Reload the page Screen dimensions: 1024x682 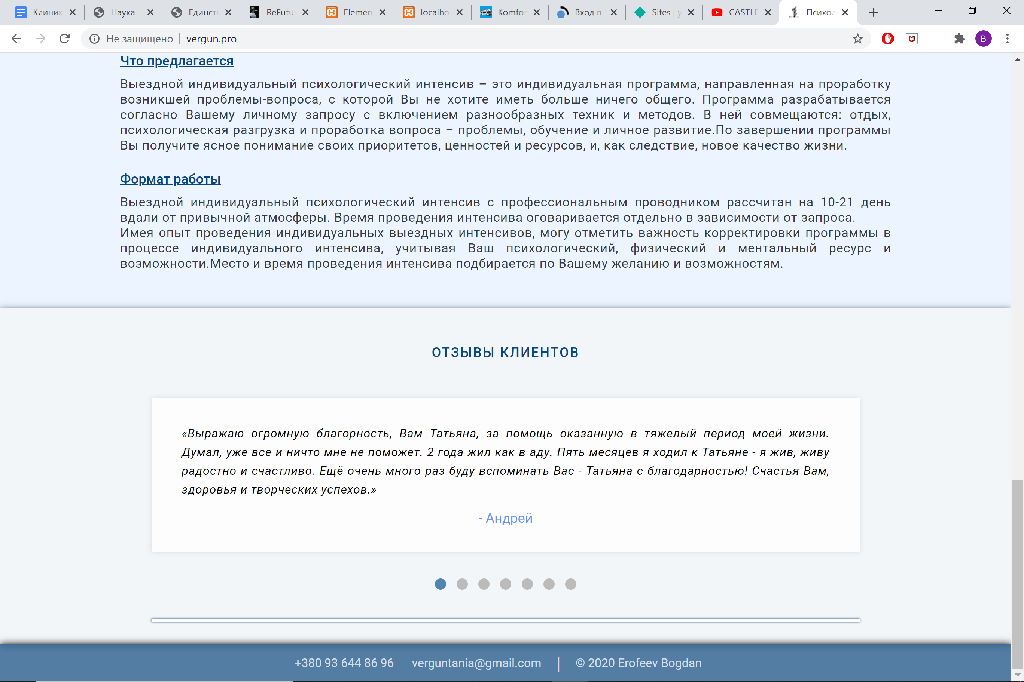(x=64, y=39)
